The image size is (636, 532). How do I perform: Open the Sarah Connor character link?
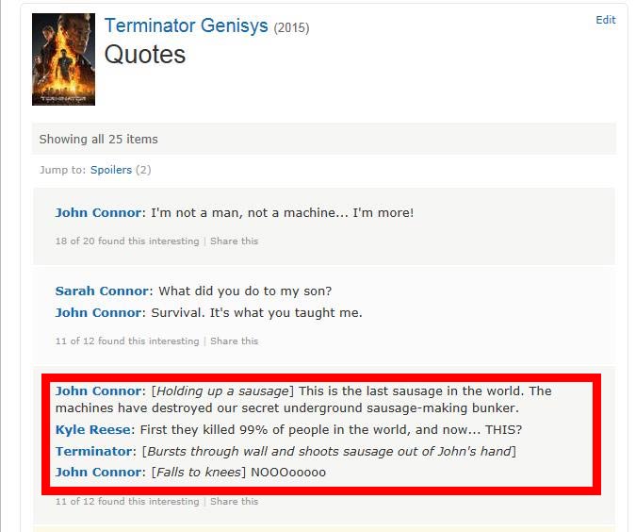pos(102,291)
